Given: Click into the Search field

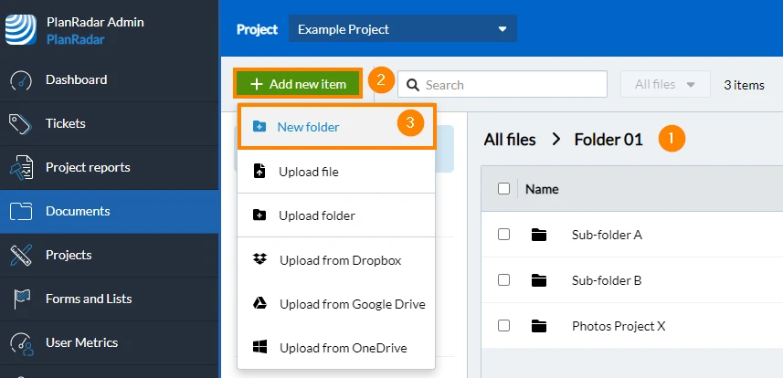Looking at the screenshot, I should pos(503,84).
